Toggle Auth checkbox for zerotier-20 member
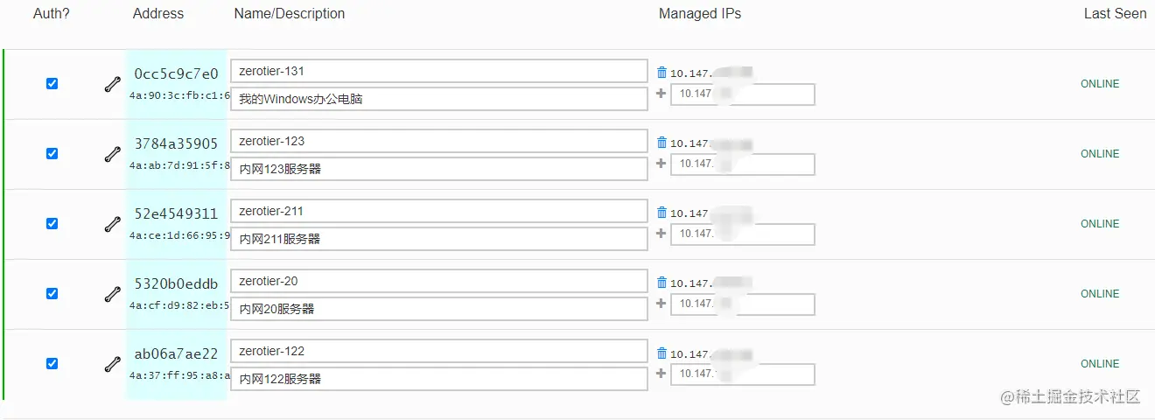The image size is (1155, 420). [52, 294]
